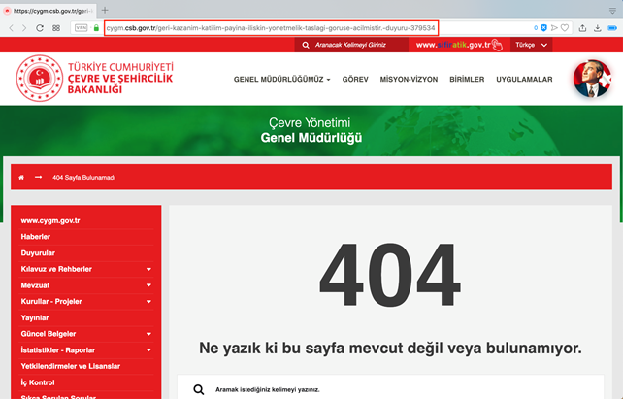Go to the Birimler menu item

tap(467, 80)
